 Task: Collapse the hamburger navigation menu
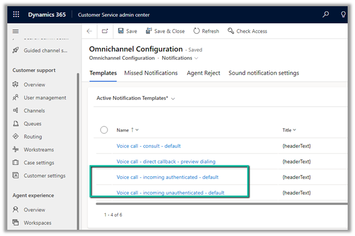(x=15, y=32)
